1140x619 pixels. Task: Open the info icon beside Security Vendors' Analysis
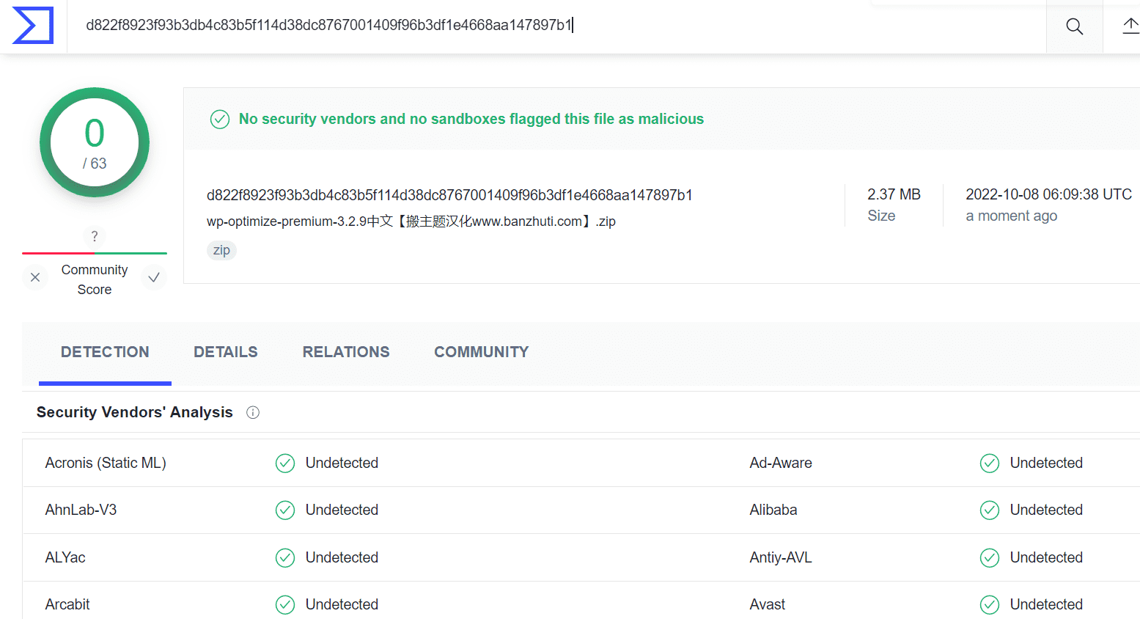253,412
